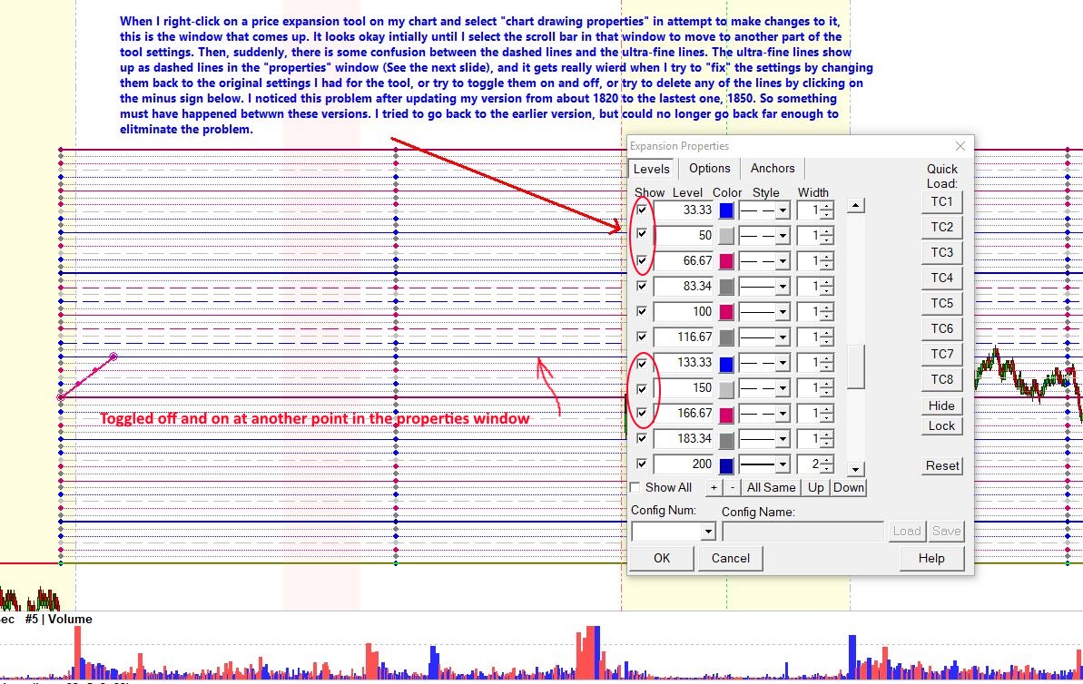
Task: Load quick config TC3
Action: point(941,252)
